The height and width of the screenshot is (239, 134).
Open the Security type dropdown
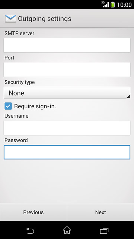coord(67,93)
